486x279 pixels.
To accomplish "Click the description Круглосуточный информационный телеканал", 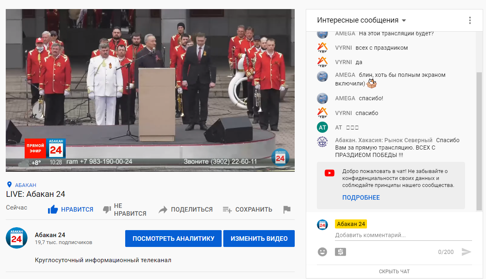I will pyautogui.click(x=103, y=260).
